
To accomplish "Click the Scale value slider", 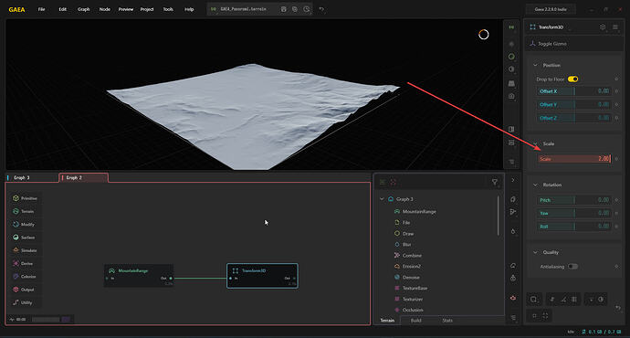I will tap(574, 159).
